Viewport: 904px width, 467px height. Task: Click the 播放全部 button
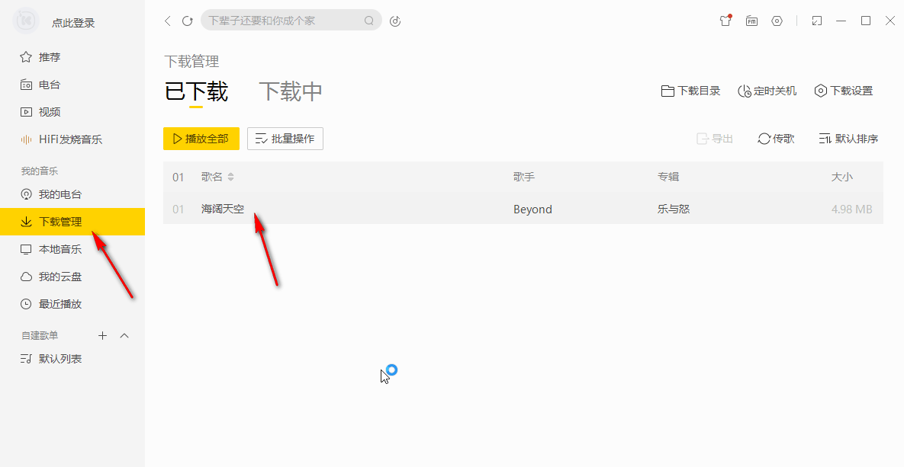(x=201, y=139)
